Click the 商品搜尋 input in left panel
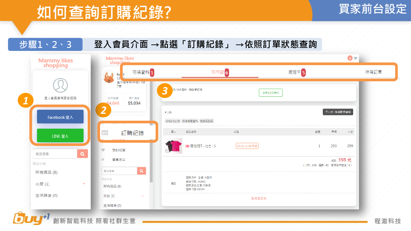 (x=55, y=154)
